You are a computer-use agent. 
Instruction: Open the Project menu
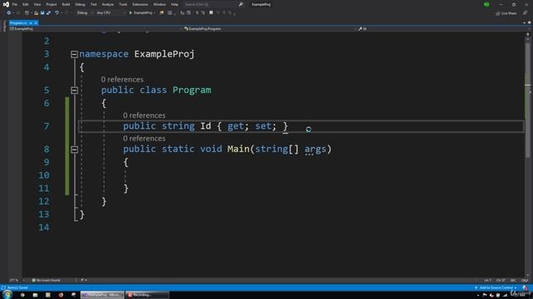click(52, 4)
